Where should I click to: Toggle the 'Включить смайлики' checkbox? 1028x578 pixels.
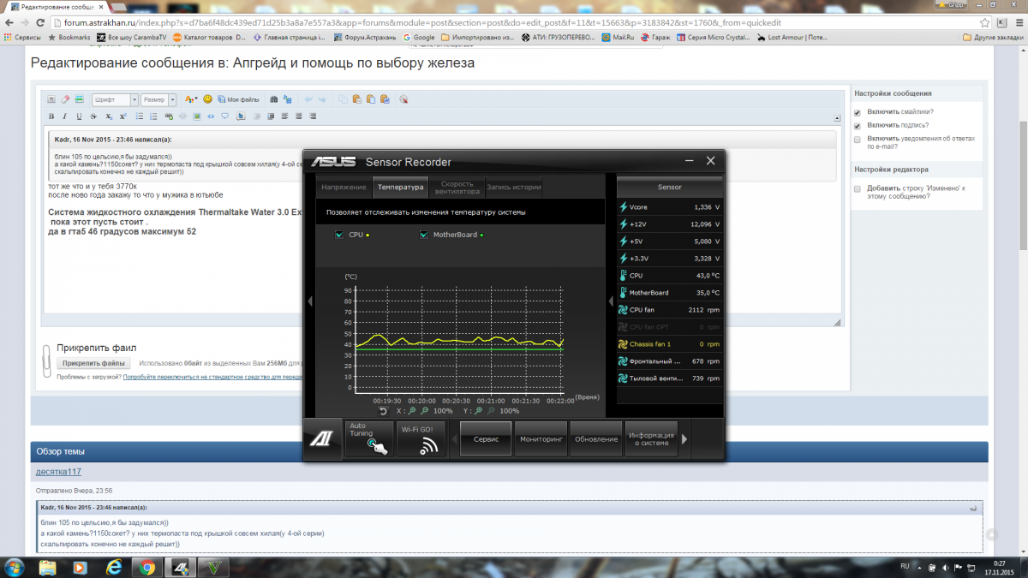coord(858,112)
